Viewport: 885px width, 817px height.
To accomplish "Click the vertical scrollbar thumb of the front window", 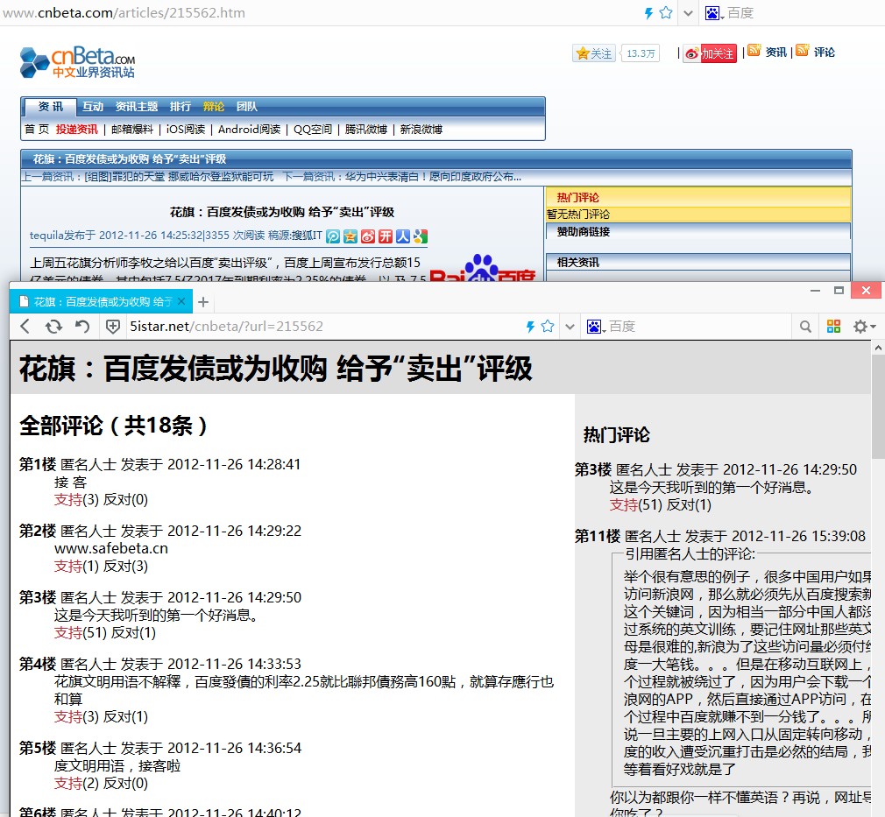I will (x=878, y=407).
